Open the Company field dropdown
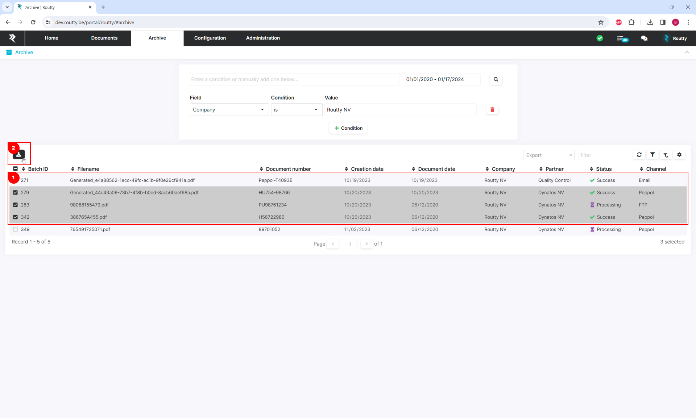The height and width of the screenshot is (418, 696). pyautogui.click(x=228, y=110)
